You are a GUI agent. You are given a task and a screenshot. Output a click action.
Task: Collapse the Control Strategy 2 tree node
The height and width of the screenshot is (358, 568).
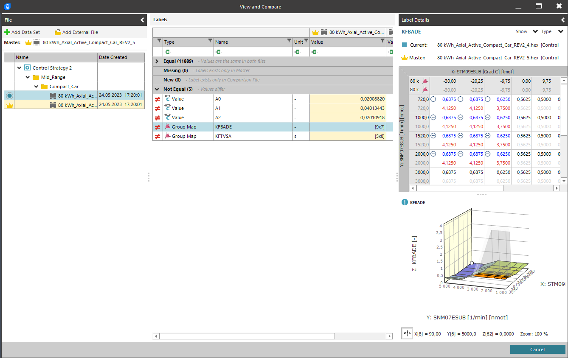pos(20,68)
